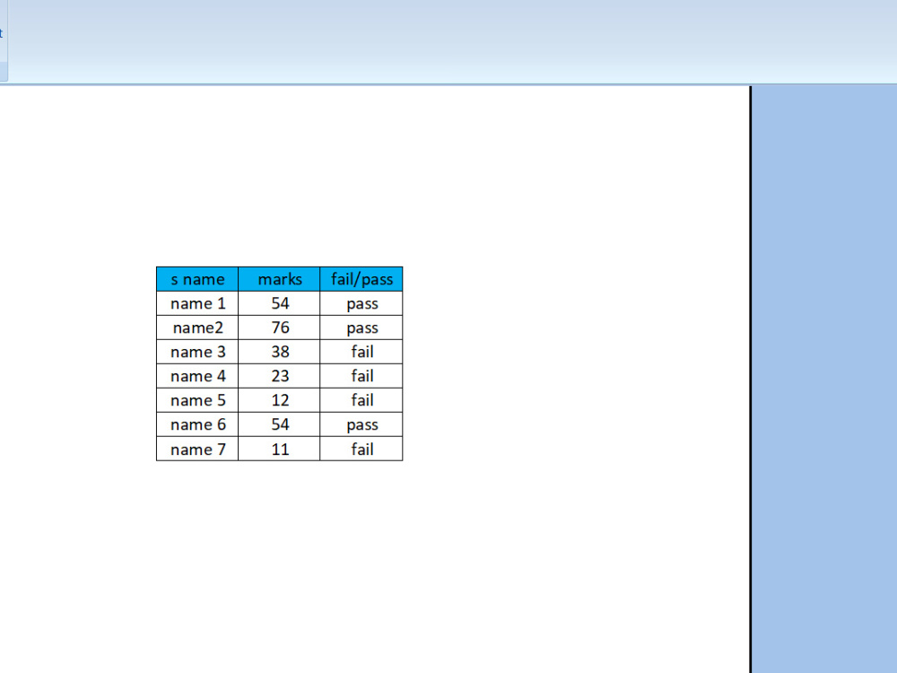Select 'fail' result in name 5 row
Viewport: 897px width, 673px height.
click(361, 400)
